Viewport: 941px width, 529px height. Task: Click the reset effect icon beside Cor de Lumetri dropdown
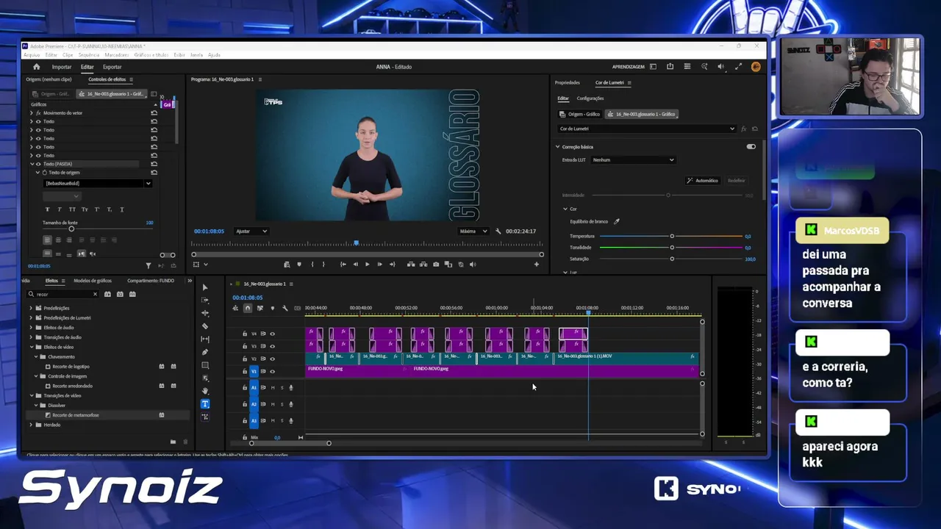755,129
